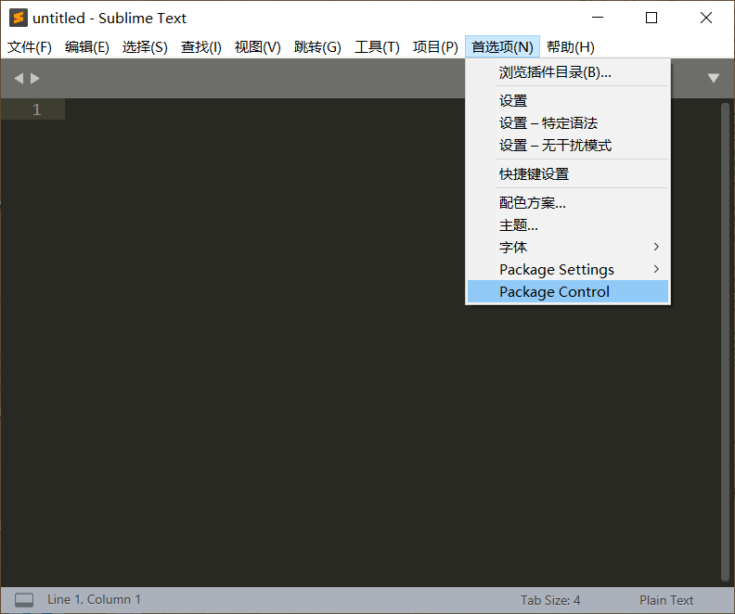The width and height of the screenshot is (735, 614).
Task: Click Line 1, Column 1 status text
Action: [x=94, y=600]
